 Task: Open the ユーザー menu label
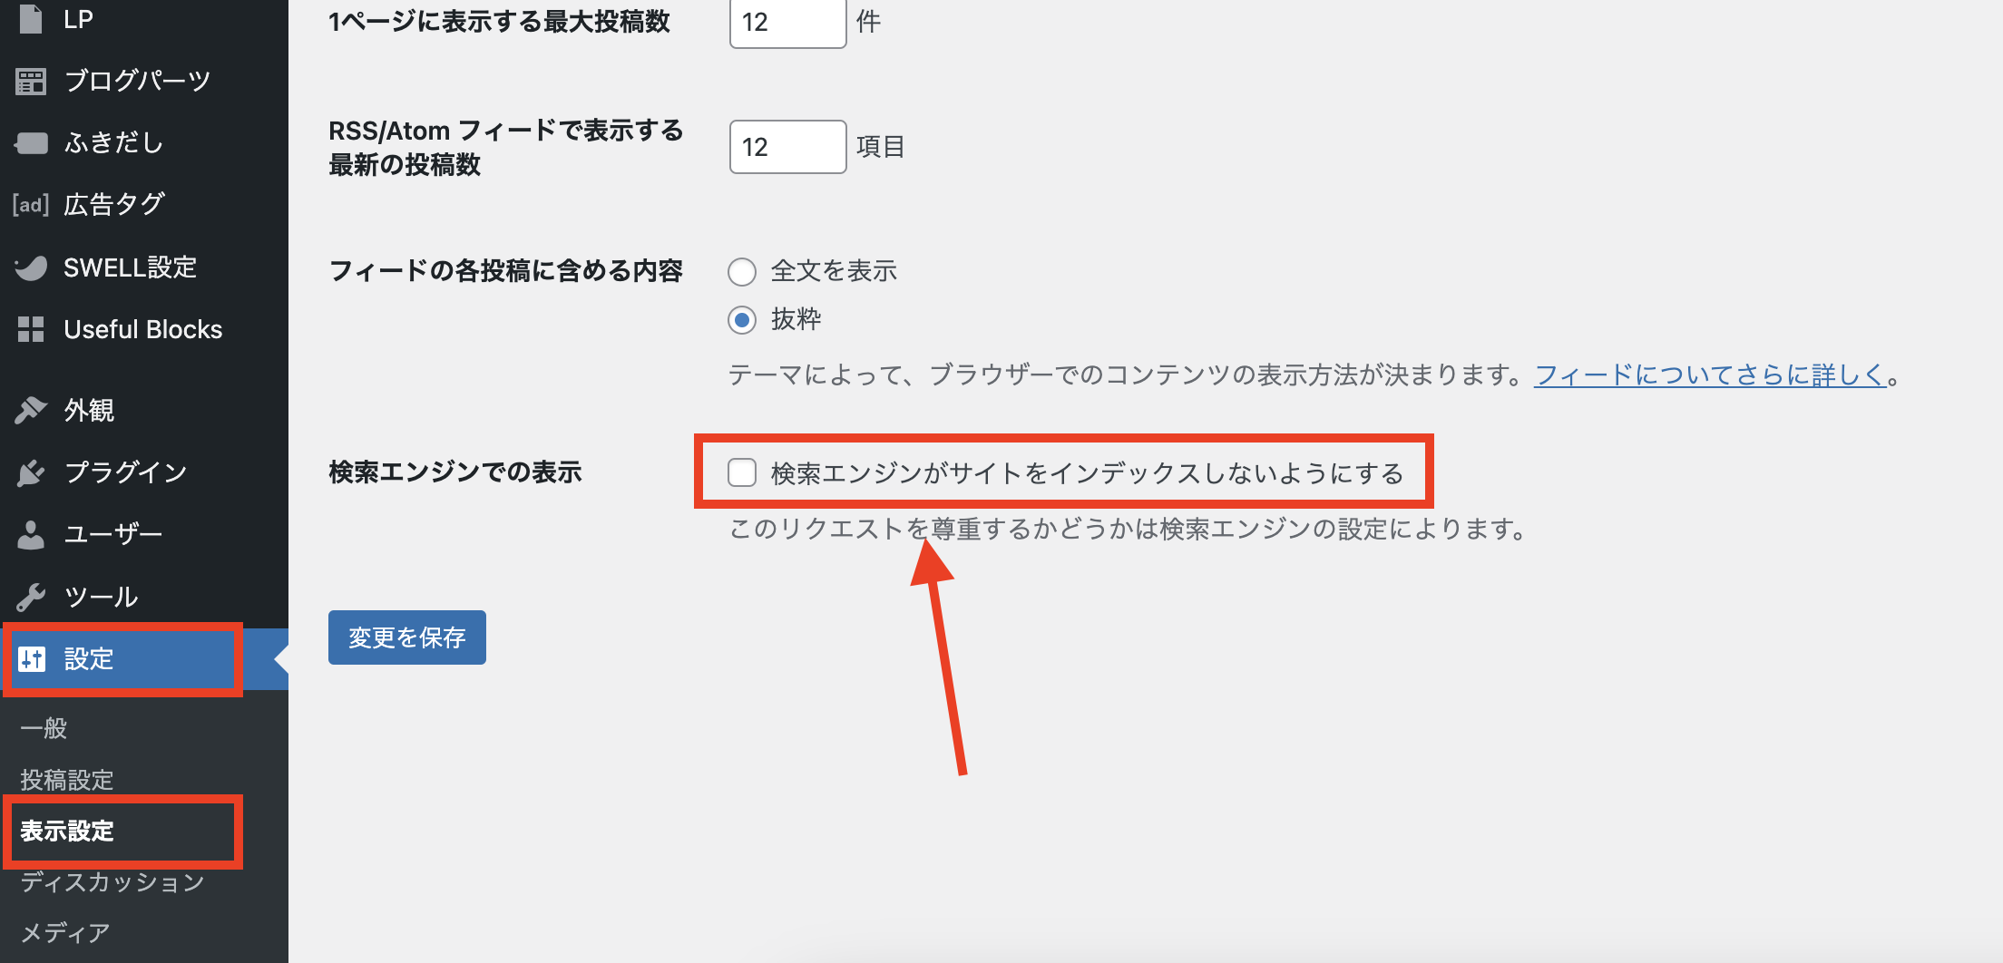click(x=113, y=534)
